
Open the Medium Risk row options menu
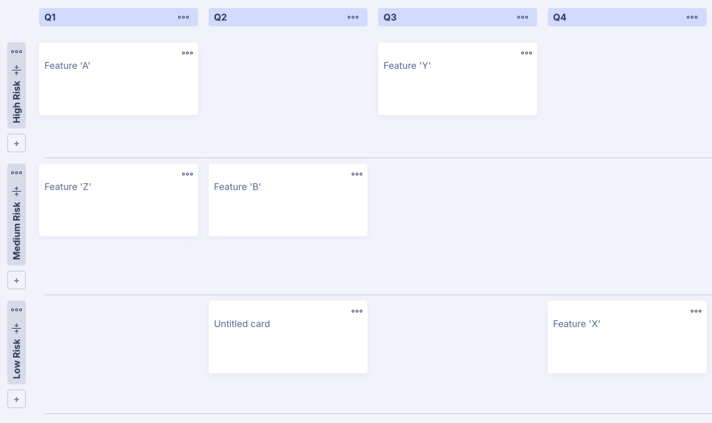[x=17, y=173]
